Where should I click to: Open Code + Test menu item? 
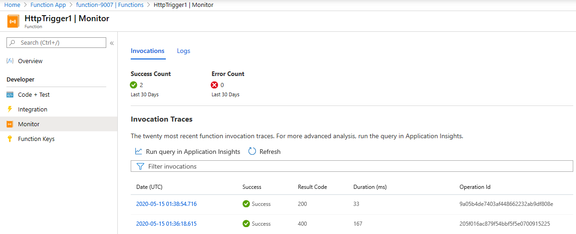34,95
